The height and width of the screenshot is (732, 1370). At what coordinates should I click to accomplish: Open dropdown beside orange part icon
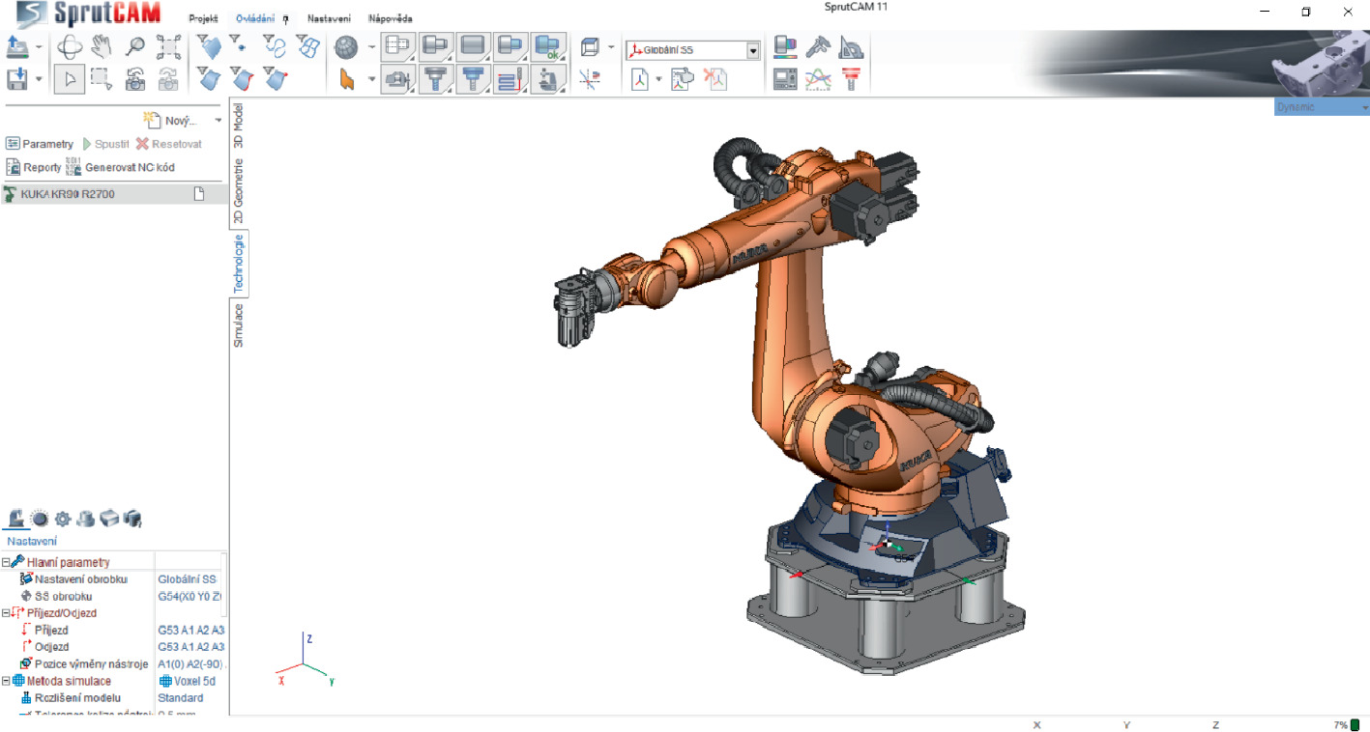click(372, 79)
